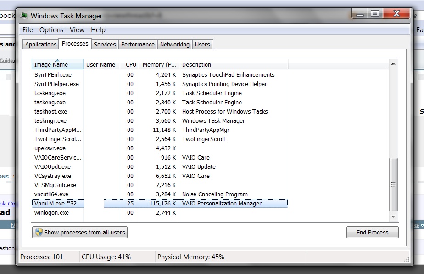The height and width of the screenshot is (274, 424).
Task: Minimize the Task Manager window
Action: pos(360,13)
